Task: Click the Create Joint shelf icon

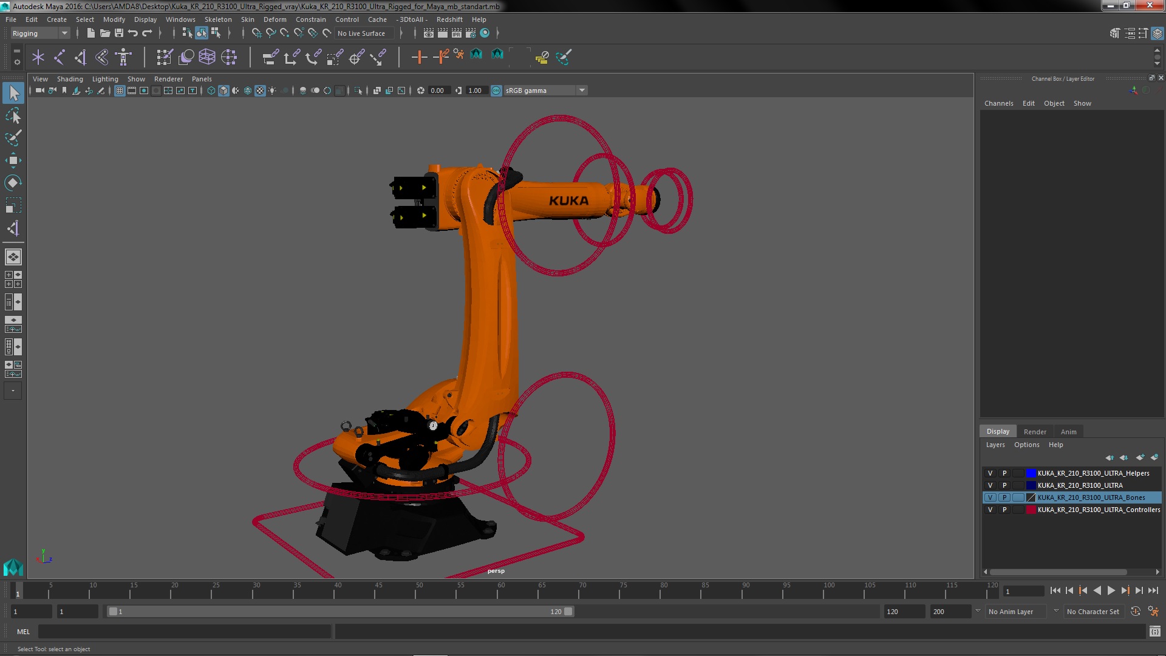Action: (60, 57)
